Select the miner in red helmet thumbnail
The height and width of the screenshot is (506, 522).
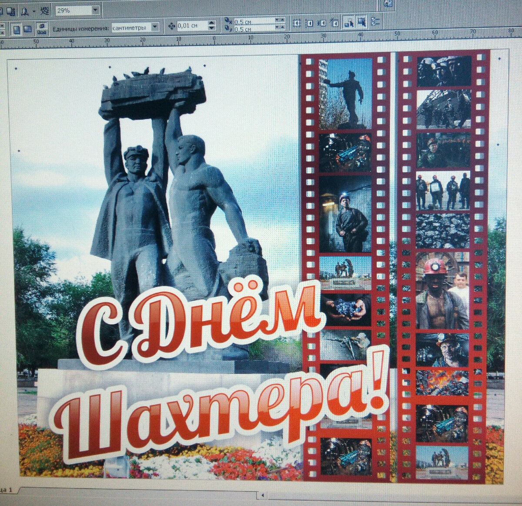442,291
